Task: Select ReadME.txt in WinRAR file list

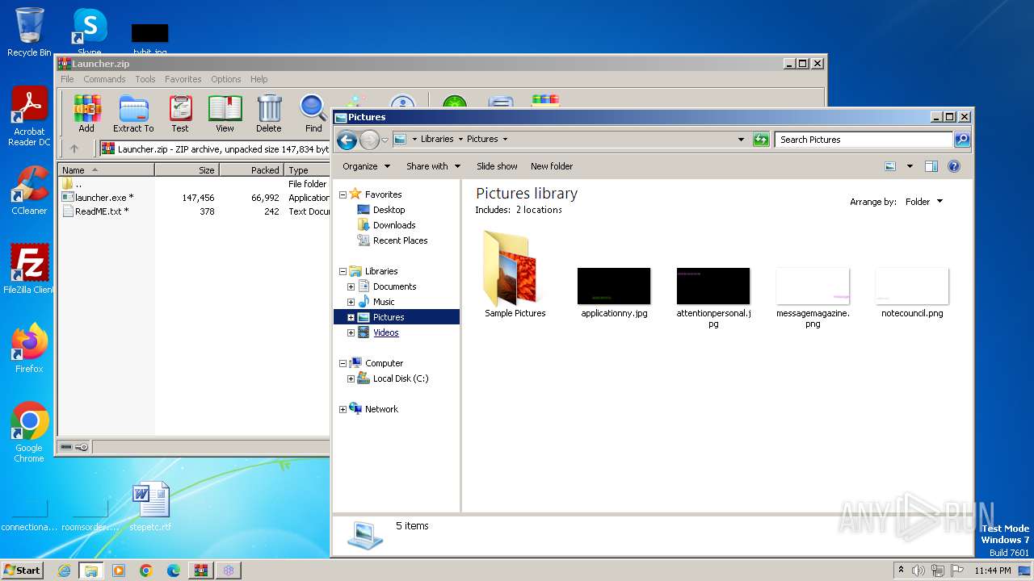Action: (x=102, y=211)
